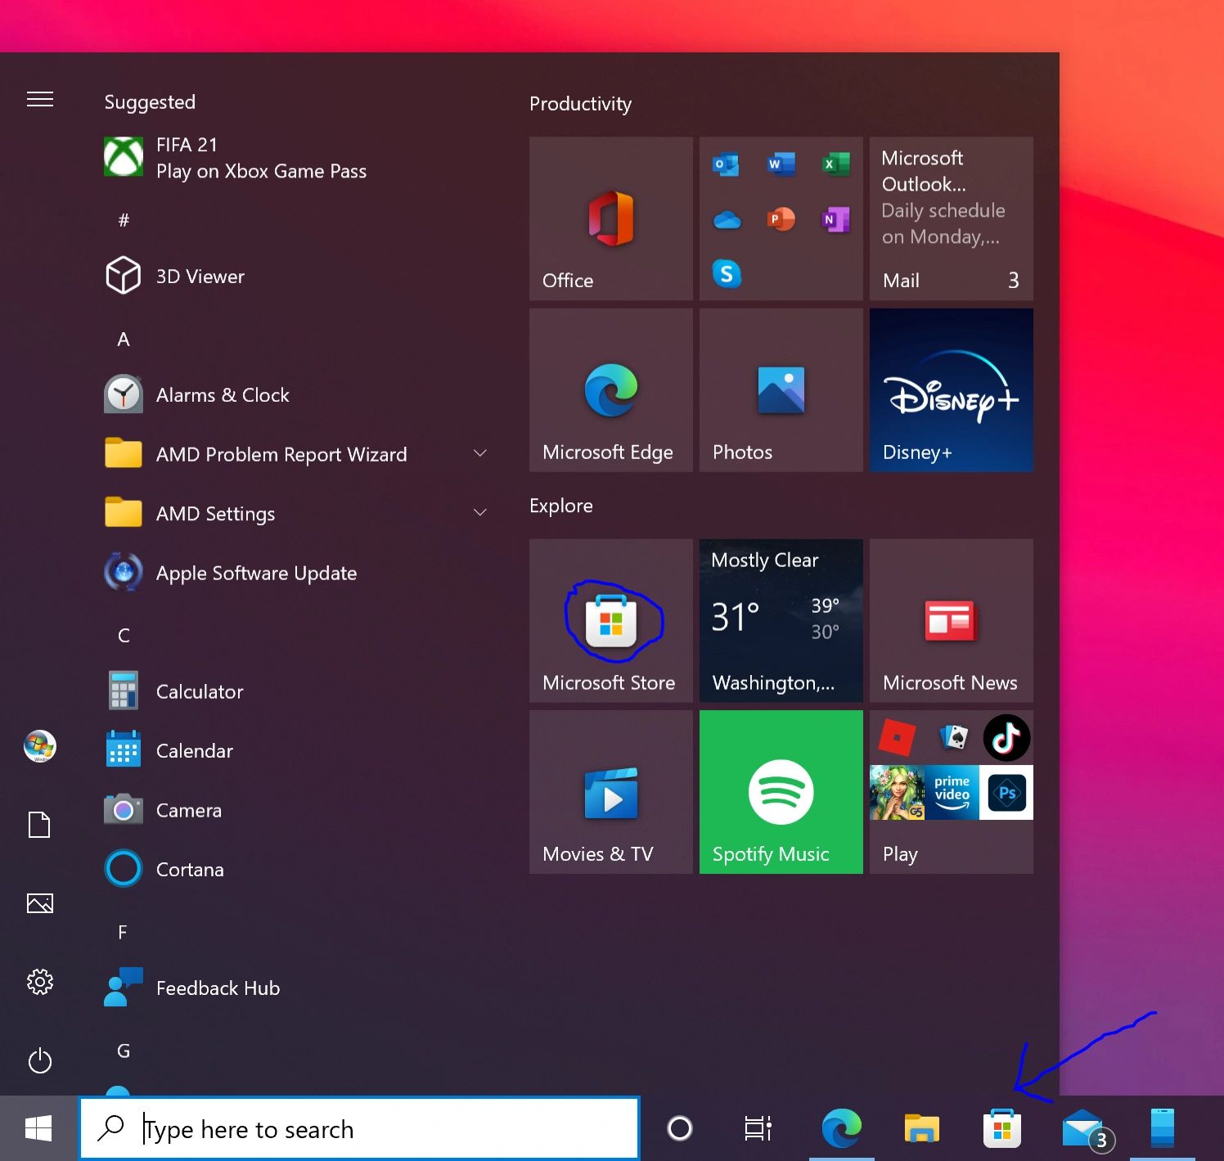The height and width of the screenshot is (1161, 1224).
Task: Open Task View on the taskbar
Action: pos(758,1128)
